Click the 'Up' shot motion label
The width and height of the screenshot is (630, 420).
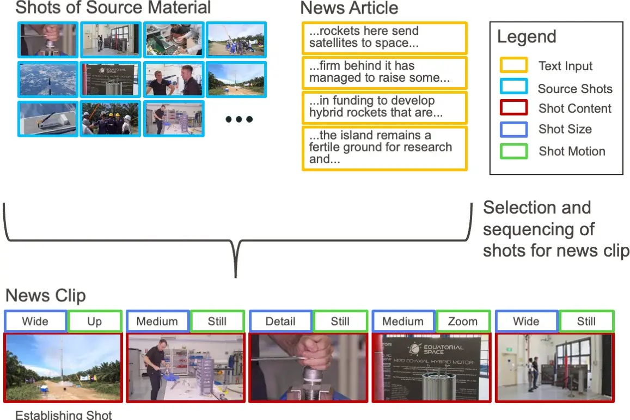coord(94,321)
